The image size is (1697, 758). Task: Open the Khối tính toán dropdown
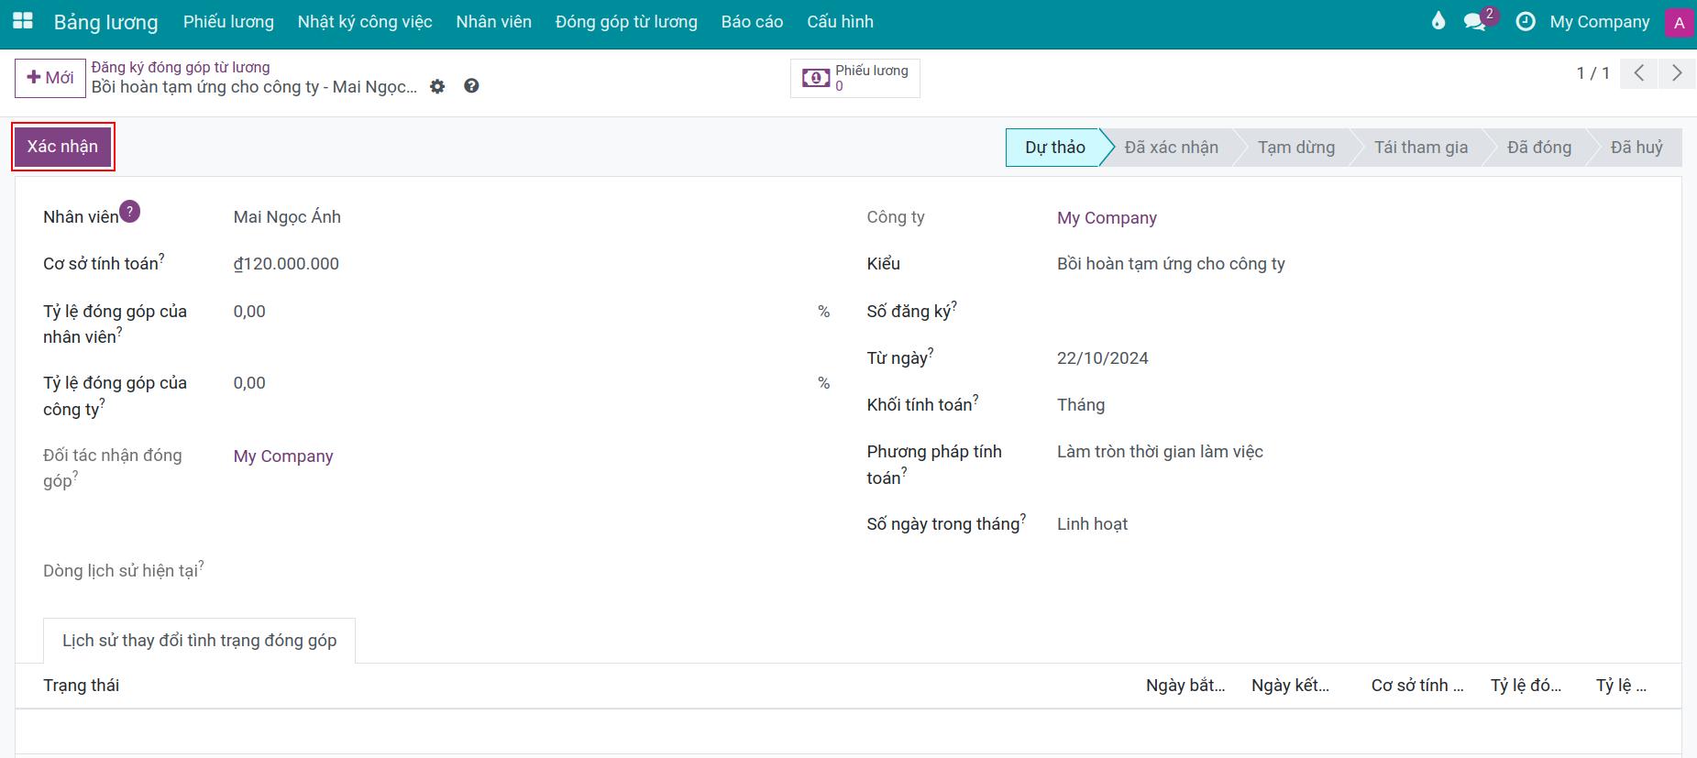(1354, 405)
